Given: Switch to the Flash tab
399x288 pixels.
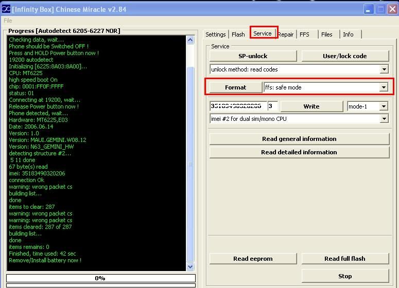Looking at the screenshot, I should click(238, 34).
